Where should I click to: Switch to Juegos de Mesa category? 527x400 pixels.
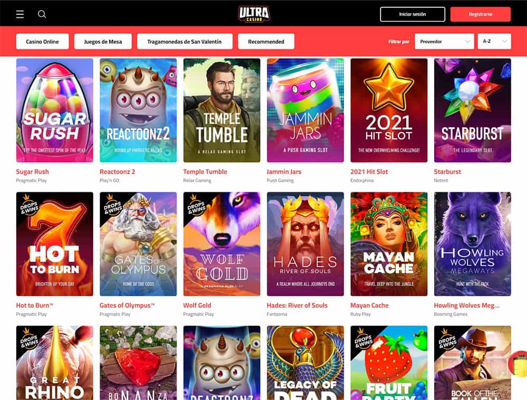[103, 41]
